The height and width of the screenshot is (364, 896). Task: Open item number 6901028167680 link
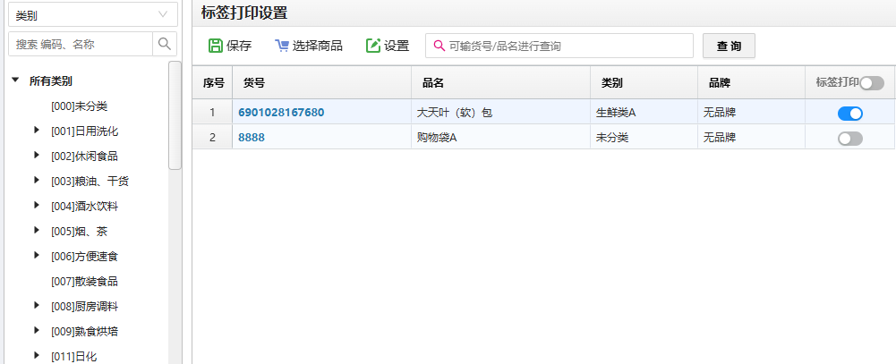[281, 113]
